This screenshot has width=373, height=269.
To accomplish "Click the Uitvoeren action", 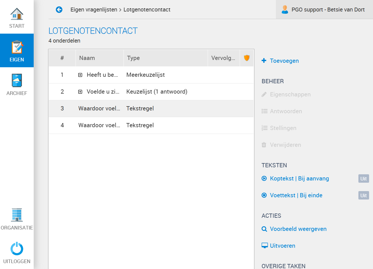I will point(283,246).
